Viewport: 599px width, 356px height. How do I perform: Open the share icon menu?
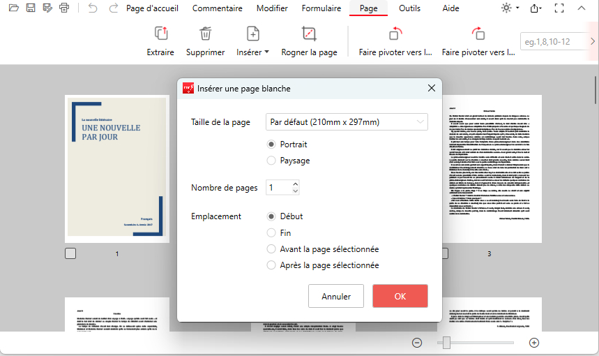pos(536,8)
